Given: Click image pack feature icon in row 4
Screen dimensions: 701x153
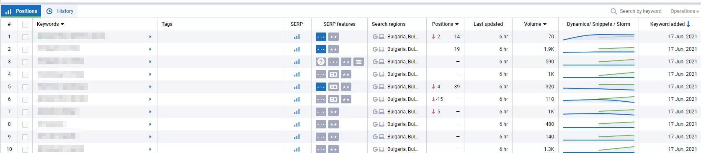Looking at the screenshot, I should point(333,74).
